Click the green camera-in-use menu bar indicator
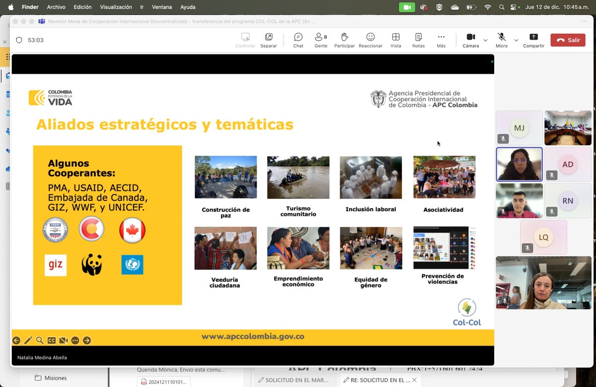The image size is (596, 387). 407,7
